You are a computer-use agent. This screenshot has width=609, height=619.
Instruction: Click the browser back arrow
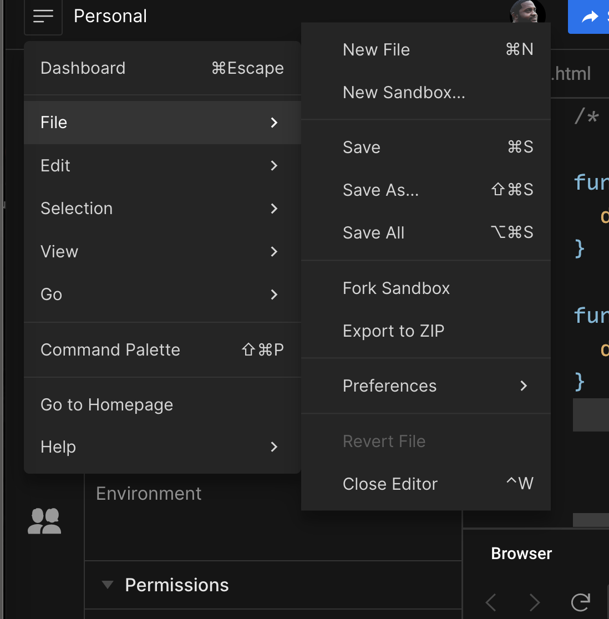tap(491, 602)
